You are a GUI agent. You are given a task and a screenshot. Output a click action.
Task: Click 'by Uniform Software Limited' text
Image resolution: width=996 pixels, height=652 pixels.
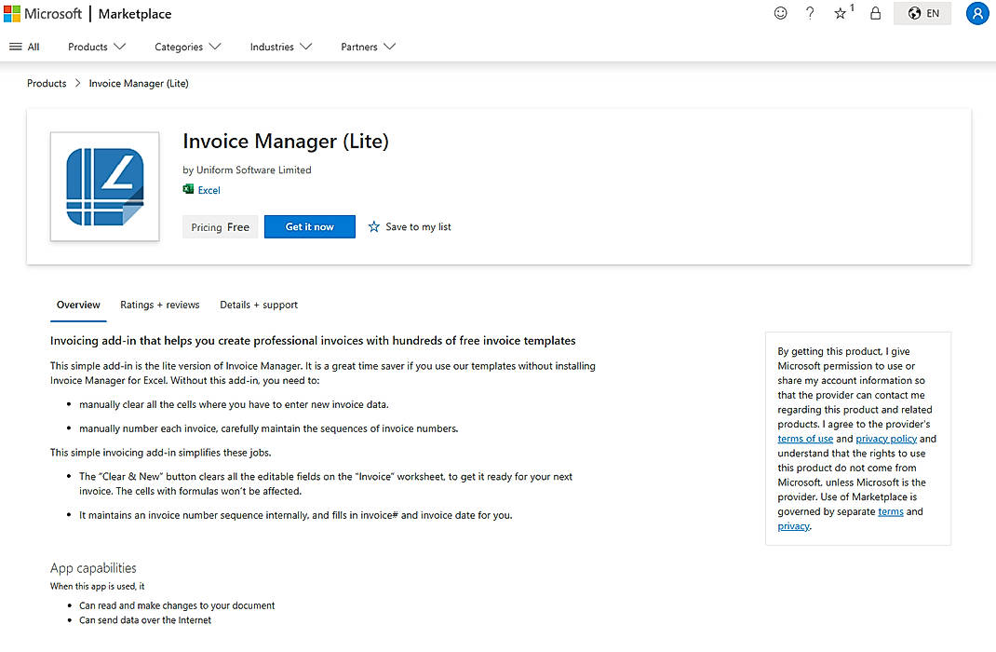(x=247, y=170)
